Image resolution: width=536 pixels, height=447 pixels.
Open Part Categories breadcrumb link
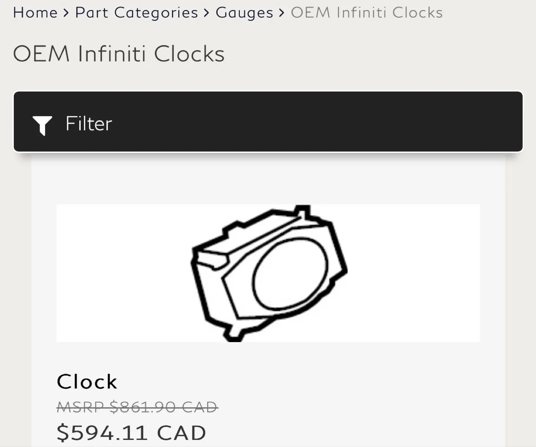tap(137, 13)
